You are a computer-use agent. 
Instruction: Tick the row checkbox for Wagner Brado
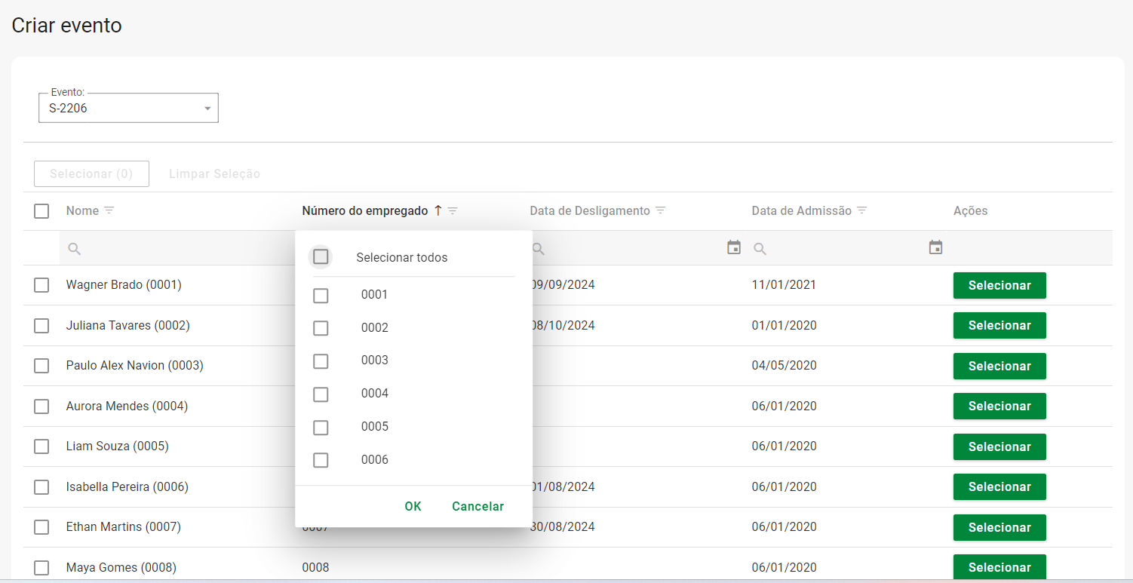(x=41, y=285)
